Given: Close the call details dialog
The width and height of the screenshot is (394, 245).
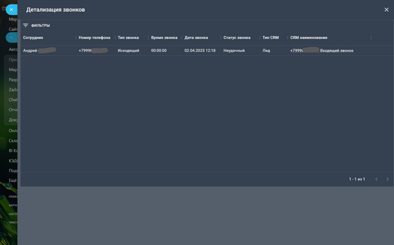Looking at the screenshot, I should tap(387, 10).
